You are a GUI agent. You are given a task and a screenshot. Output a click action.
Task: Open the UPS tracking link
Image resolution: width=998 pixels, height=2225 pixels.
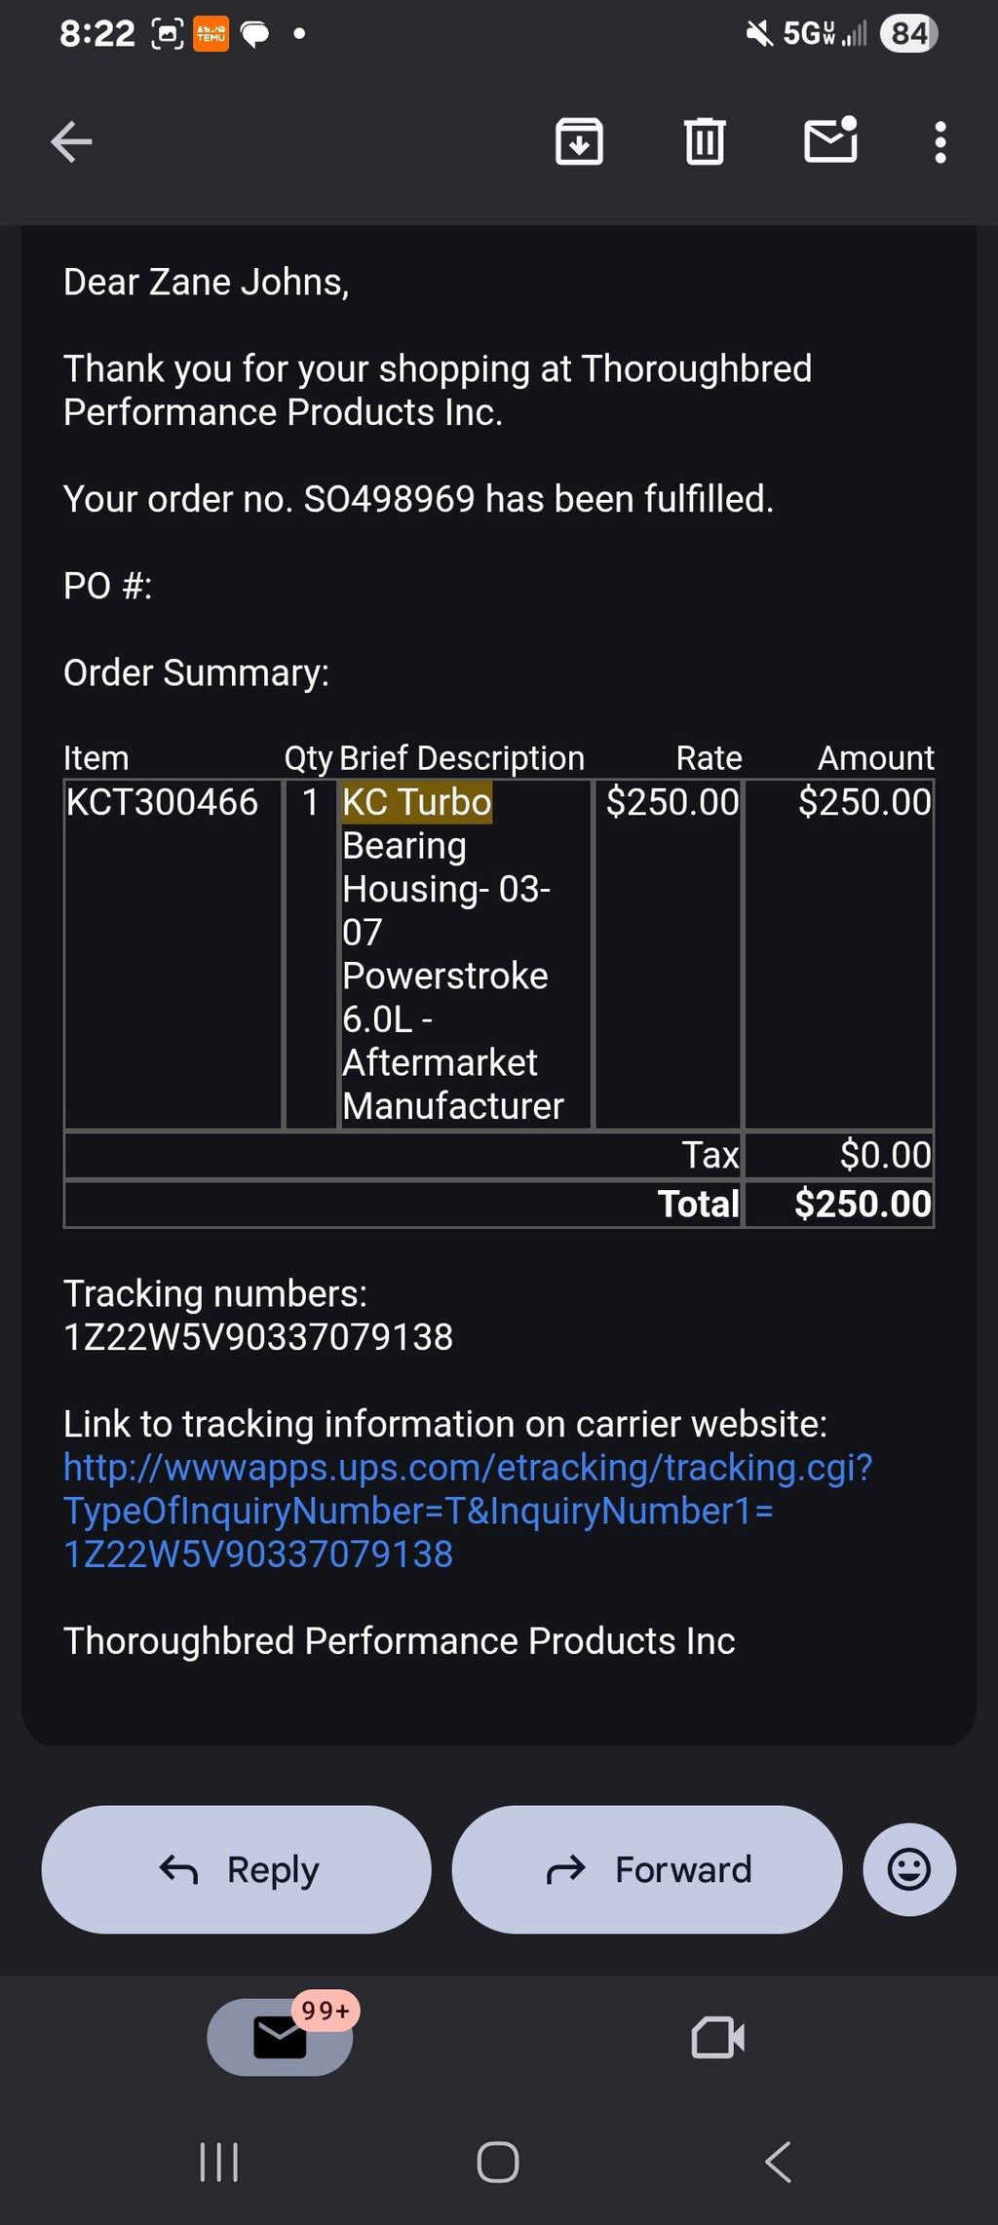point(468,1511)
